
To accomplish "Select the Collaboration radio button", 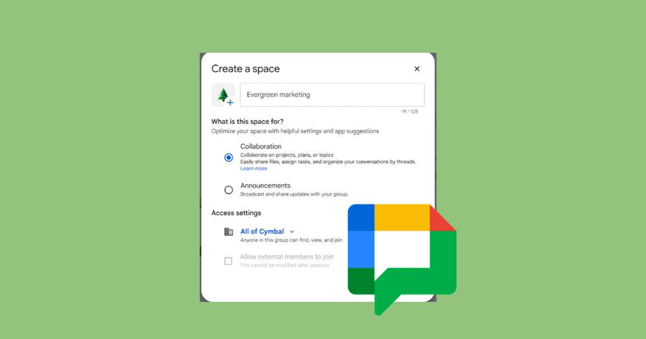I will [229, 158].
